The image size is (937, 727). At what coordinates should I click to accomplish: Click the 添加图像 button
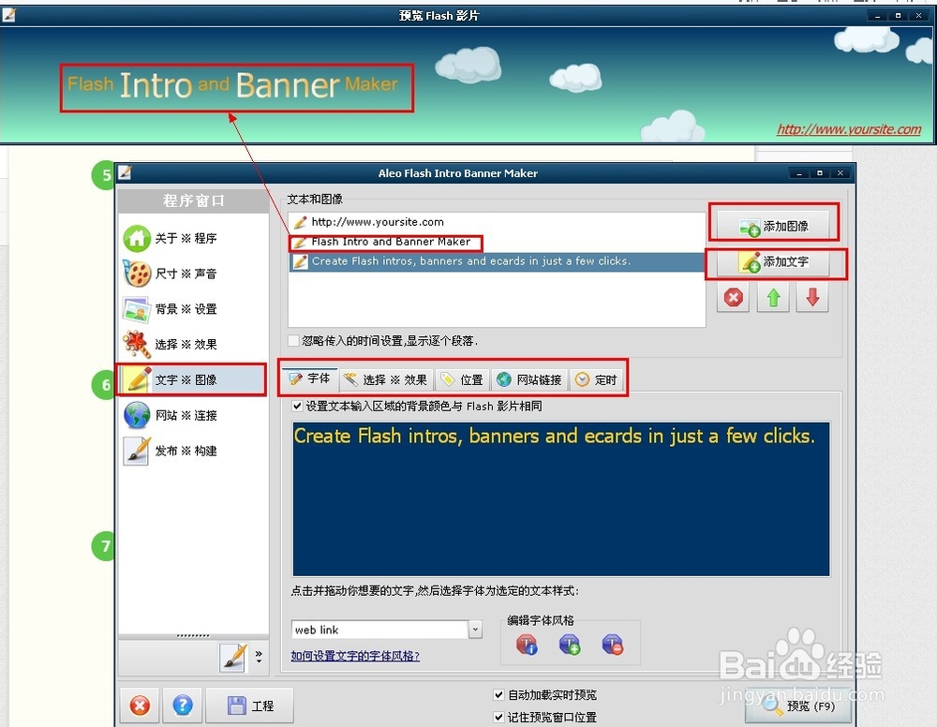pyautogui.click(x=773, y=226)
